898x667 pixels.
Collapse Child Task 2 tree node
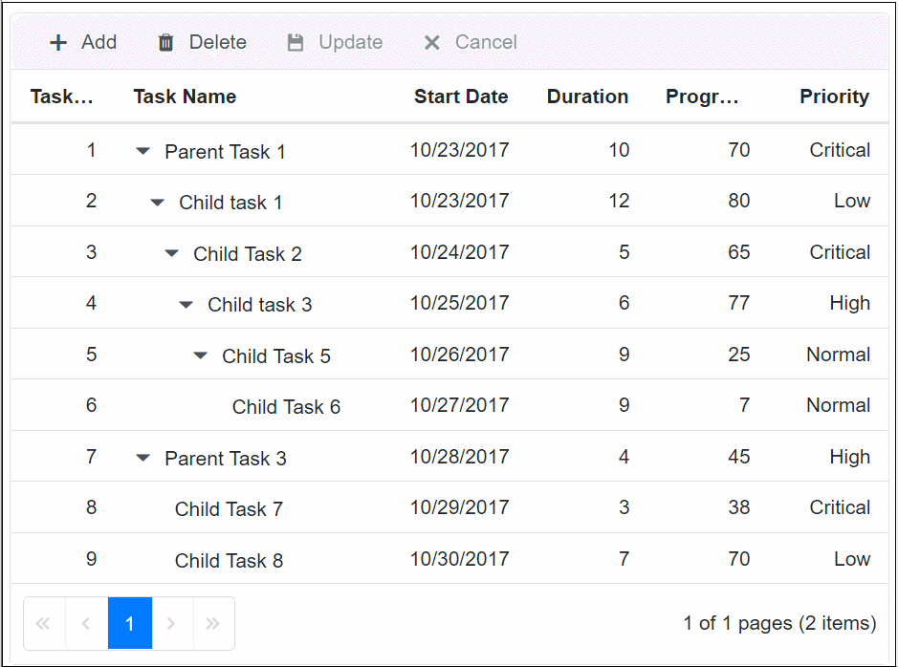pos(171,253)
